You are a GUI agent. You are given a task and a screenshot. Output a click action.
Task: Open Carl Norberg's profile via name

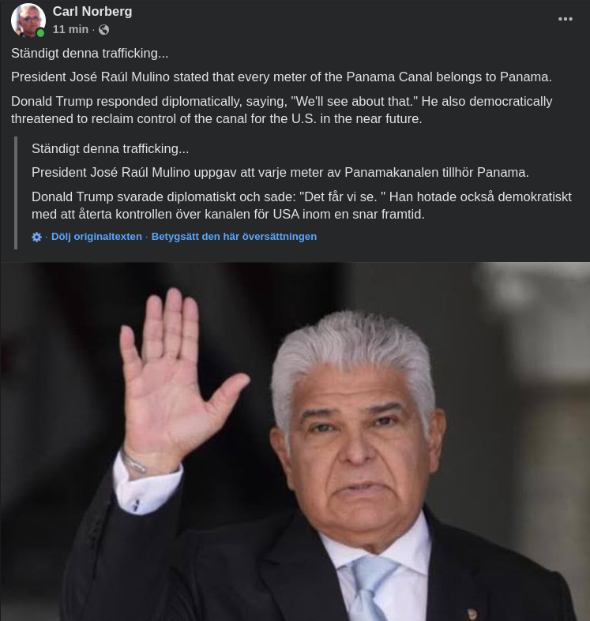pos(92,12)
